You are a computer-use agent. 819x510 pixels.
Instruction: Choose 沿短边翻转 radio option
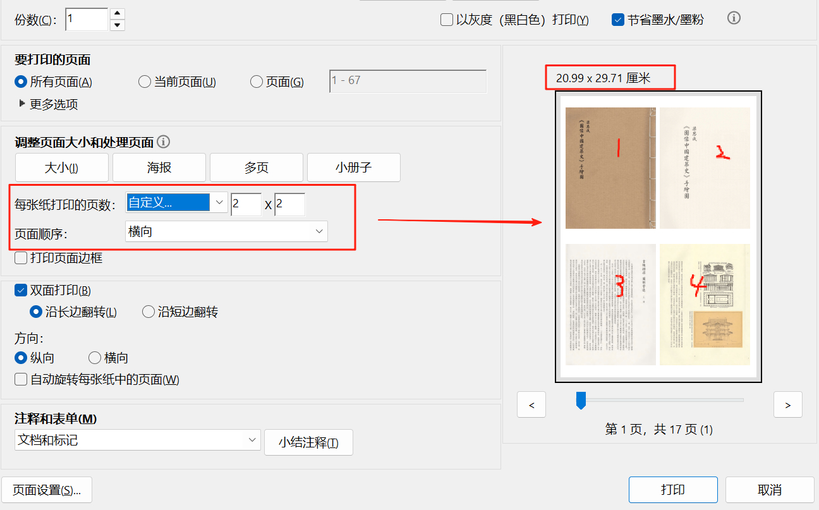point(149,312)
